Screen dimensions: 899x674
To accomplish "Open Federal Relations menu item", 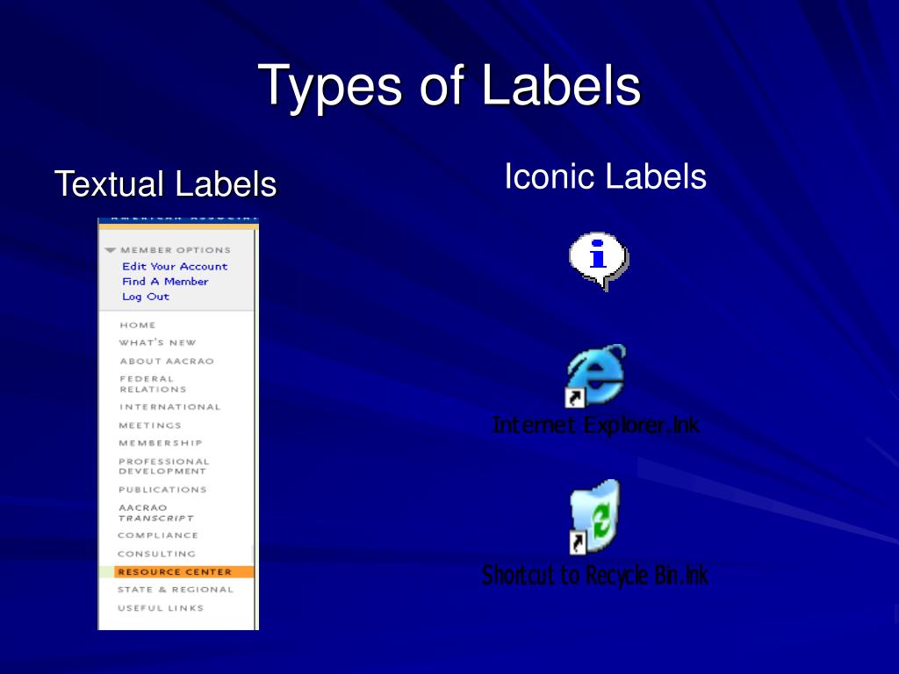I will 153,384.
